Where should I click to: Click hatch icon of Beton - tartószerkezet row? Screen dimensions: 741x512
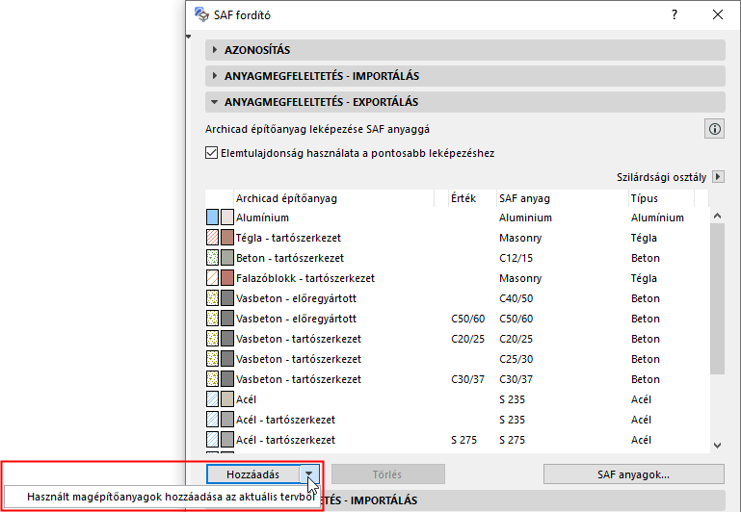pyautogui.click(x=213, y=258)
